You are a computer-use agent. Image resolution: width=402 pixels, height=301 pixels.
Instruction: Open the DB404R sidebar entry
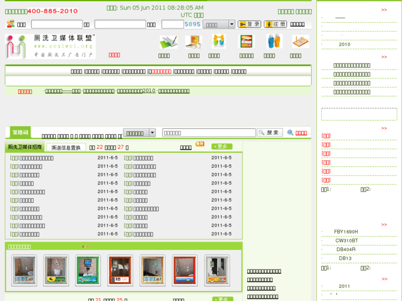point(346,250)
